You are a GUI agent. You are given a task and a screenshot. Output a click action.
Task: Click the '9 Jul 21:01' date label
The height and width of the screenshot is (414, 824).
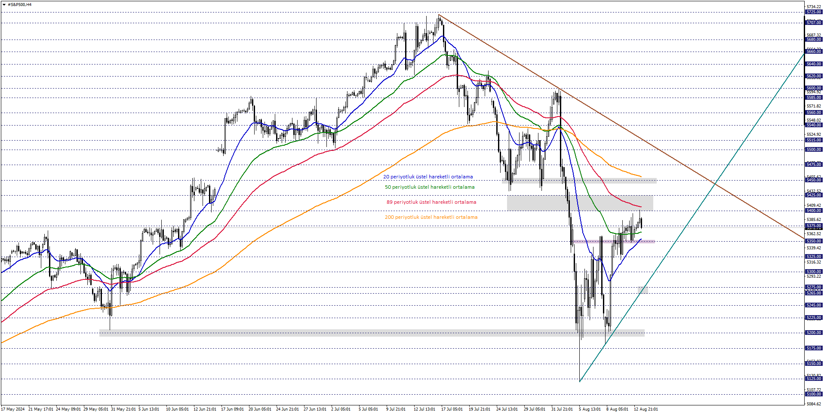[396, 409]
